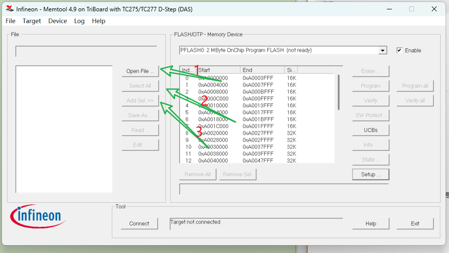Click the Program button
Image resolution: width=449 pixels, height=253 pixels.
click(x=371, y=86)
